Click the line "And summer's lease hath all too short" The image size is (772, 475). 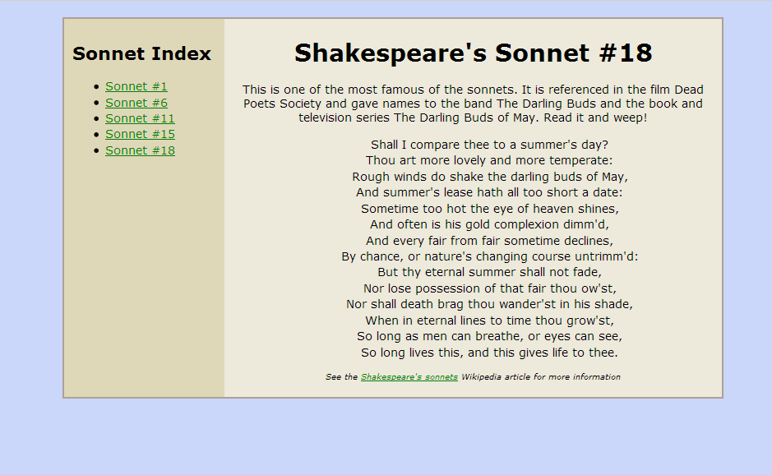489,192
